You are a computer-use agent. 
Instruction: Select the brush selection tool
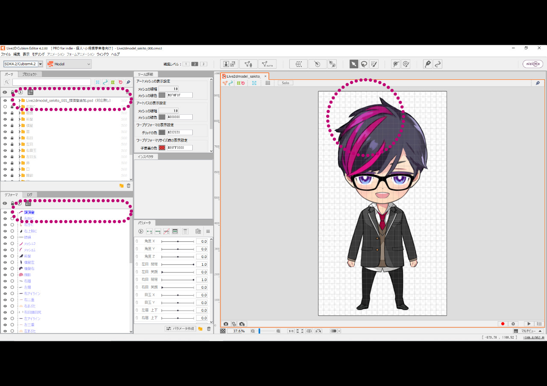(374, 64)
